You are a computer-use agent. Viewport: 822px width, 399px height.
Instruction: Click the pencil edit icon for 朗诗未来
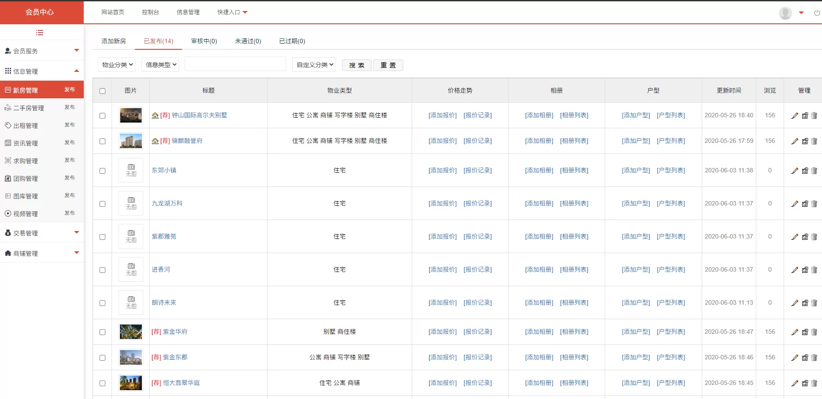click(x=795, y=303)
